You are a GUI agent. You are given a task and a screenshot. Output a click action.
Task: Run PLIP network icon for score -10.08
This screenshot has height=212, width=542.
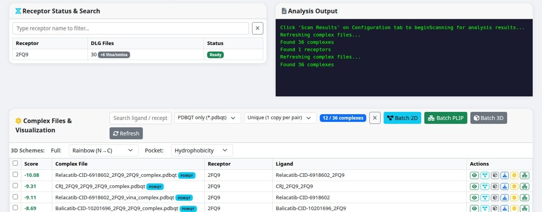524,175
